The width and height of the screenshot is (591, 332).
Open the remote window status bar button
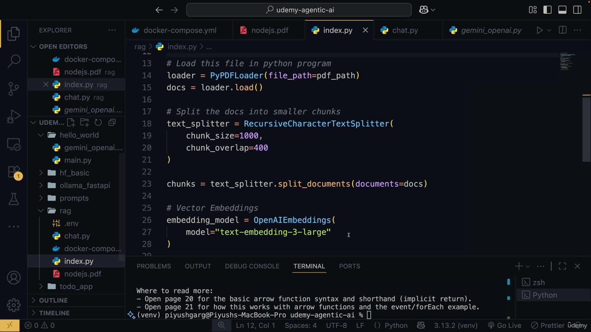[x=10, y=326]
